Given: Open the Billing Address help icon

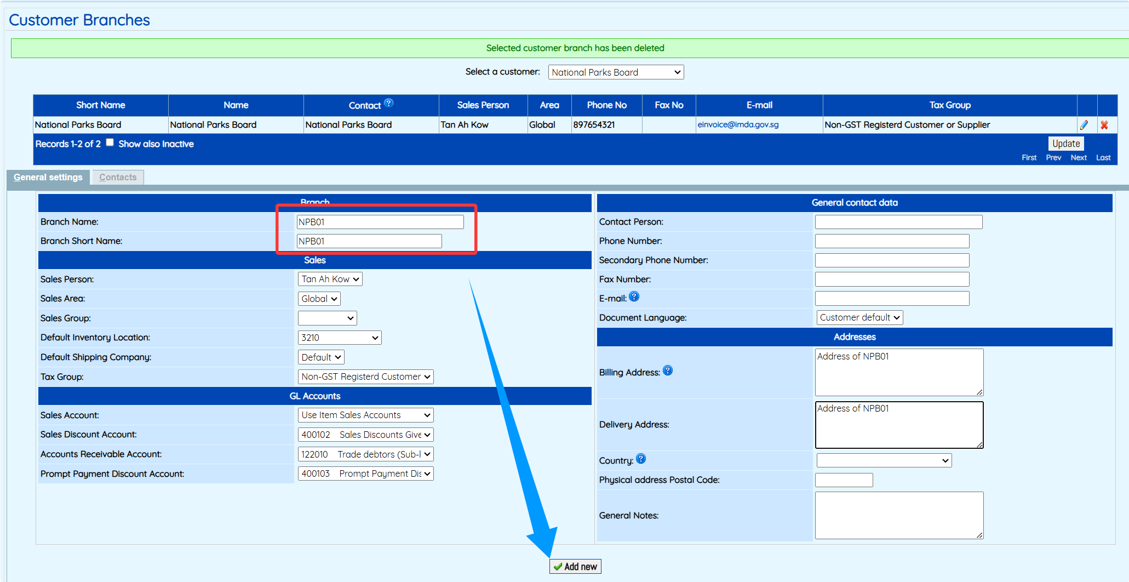Looking at the screenshot, I should click(x=667, y=370).
